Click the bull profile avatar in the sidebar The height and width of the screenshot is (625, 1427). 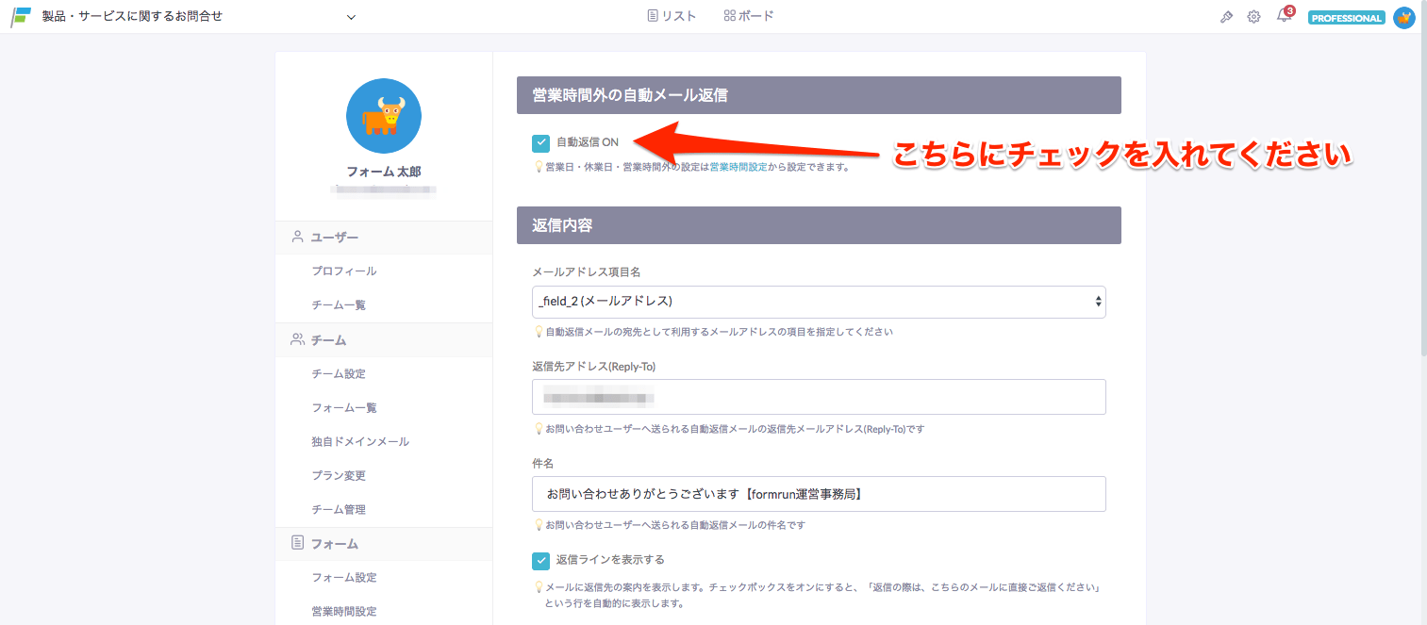(x=383, y=115)
